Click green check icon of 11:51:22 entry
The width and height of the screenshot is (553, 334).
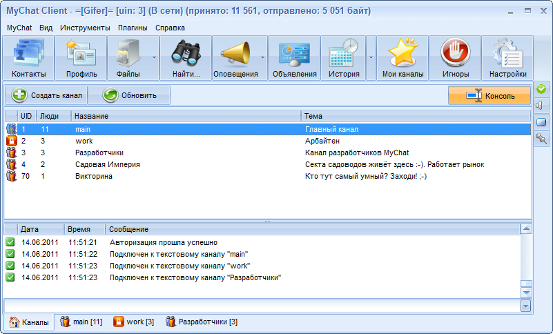pos(10,254)
